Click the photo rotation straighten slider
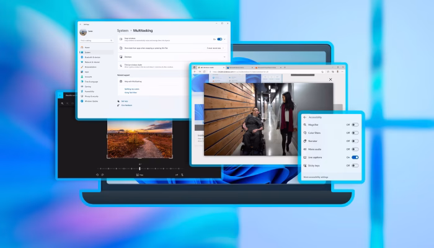434x248 pixels. 140,169
